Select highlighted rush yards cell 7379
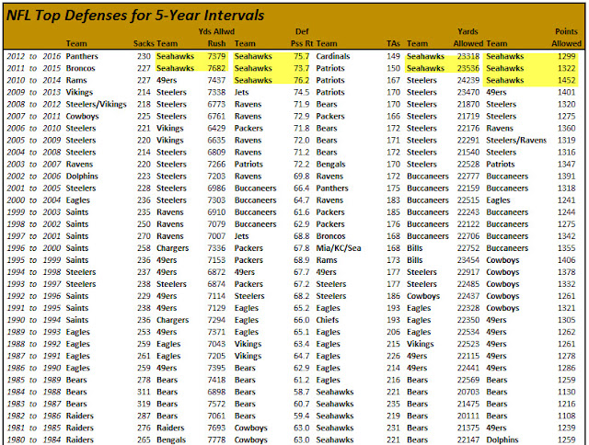The width and height of the screenshot is (589, 445). [x=216, y=56]
